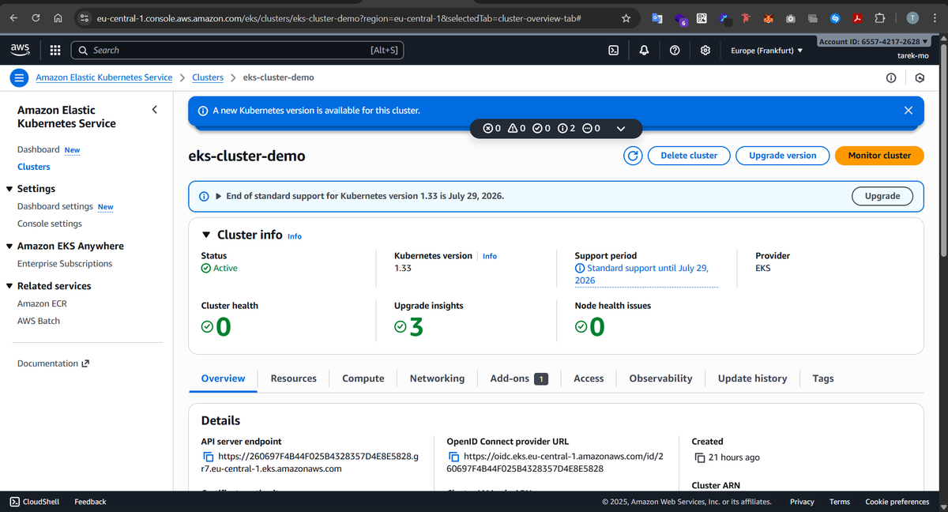
Task: Dismiss the new Kubernetes version banner
Action: pos(908,111)
